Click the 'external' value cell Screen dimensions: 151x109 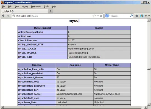click(99, 45)
